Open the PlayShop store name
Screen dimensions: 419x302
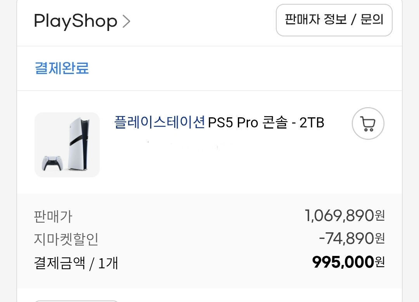click(76, 21)
